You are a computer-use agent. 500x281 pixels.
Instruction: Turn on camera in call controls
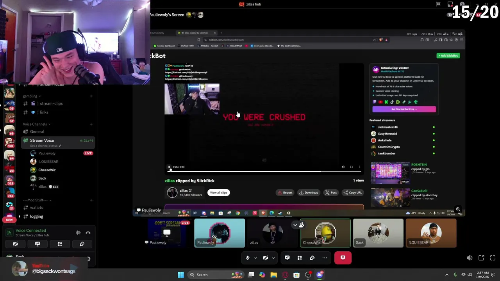(265, 258)
